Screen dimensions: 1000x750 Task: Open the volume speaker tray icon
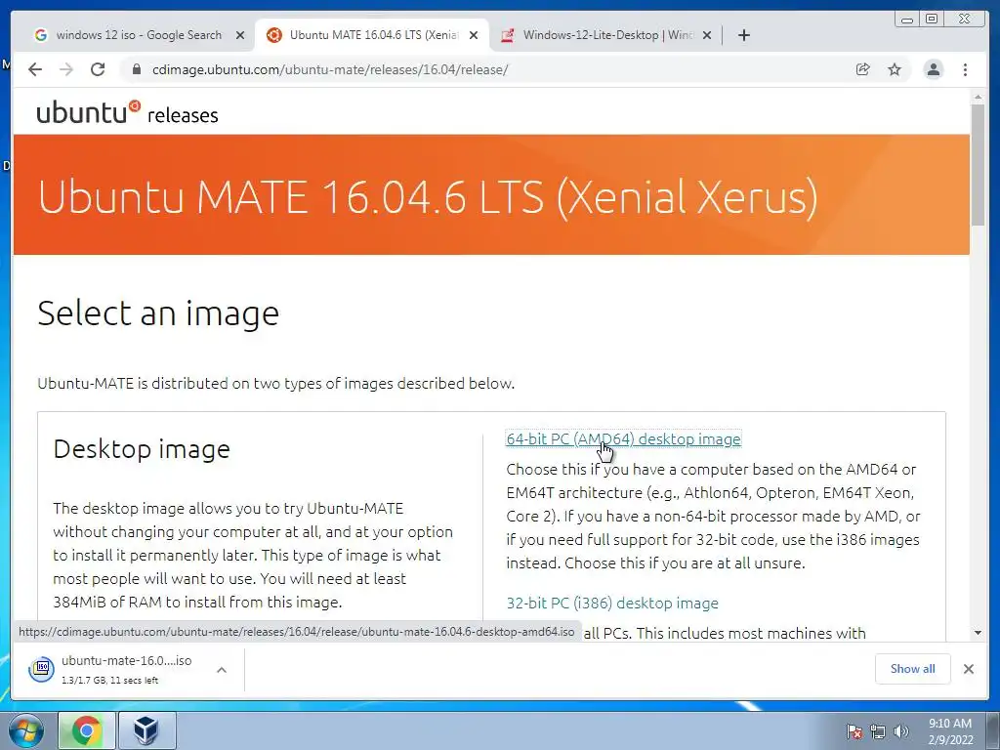pos(901,731)
